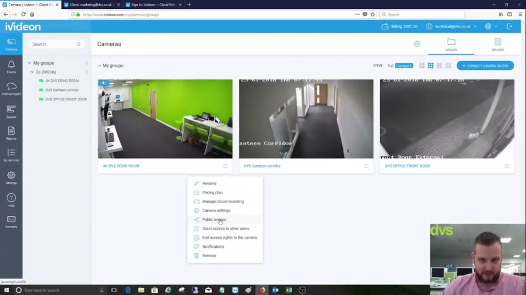
Task: Select the largest grid layout icon
Action: (422, 65)
